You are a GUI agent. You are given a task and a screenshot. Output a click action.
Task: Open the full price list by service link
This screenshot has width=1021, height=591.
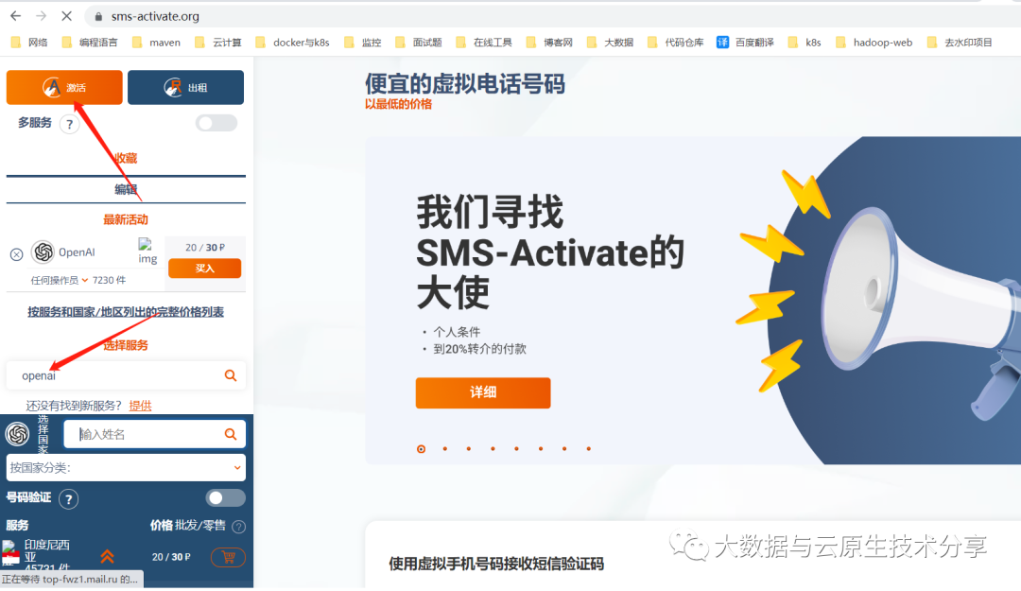point(126,312)
